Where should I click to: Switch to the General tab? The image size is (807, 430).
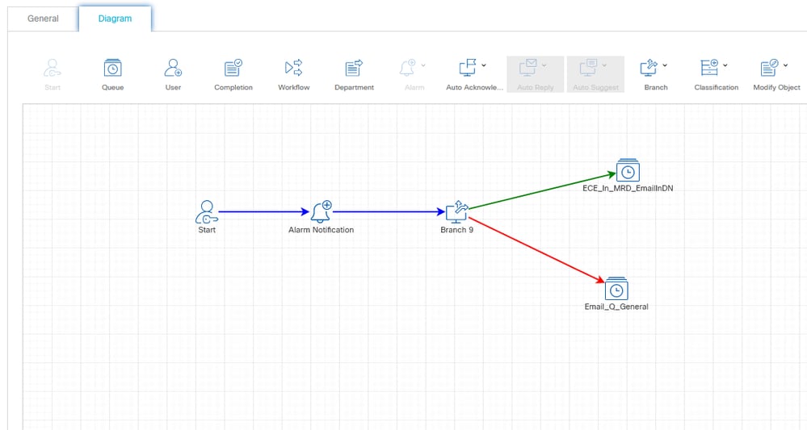(44, 19)
